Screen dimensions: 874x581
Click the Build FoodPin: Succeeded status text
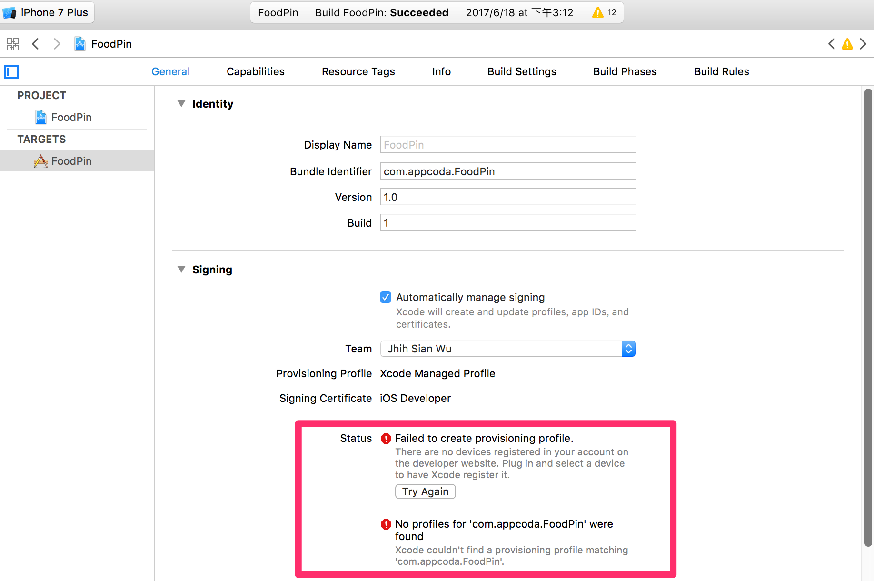click(382, 13)
